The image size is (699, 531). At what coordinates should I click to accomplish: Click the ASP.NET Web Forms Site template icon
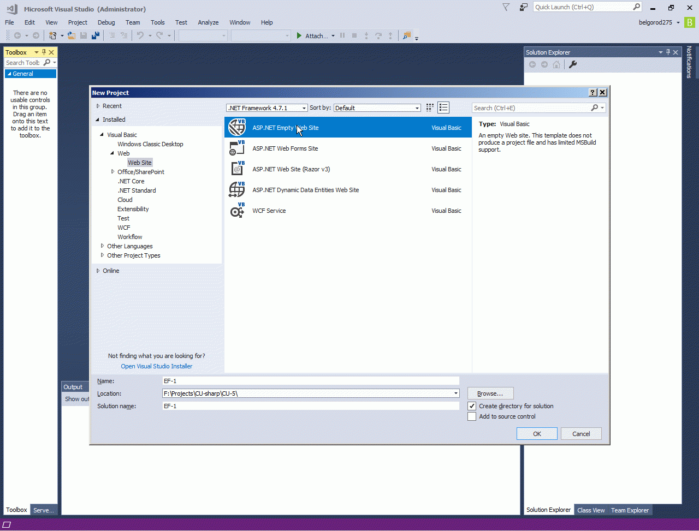click(237, 148)
